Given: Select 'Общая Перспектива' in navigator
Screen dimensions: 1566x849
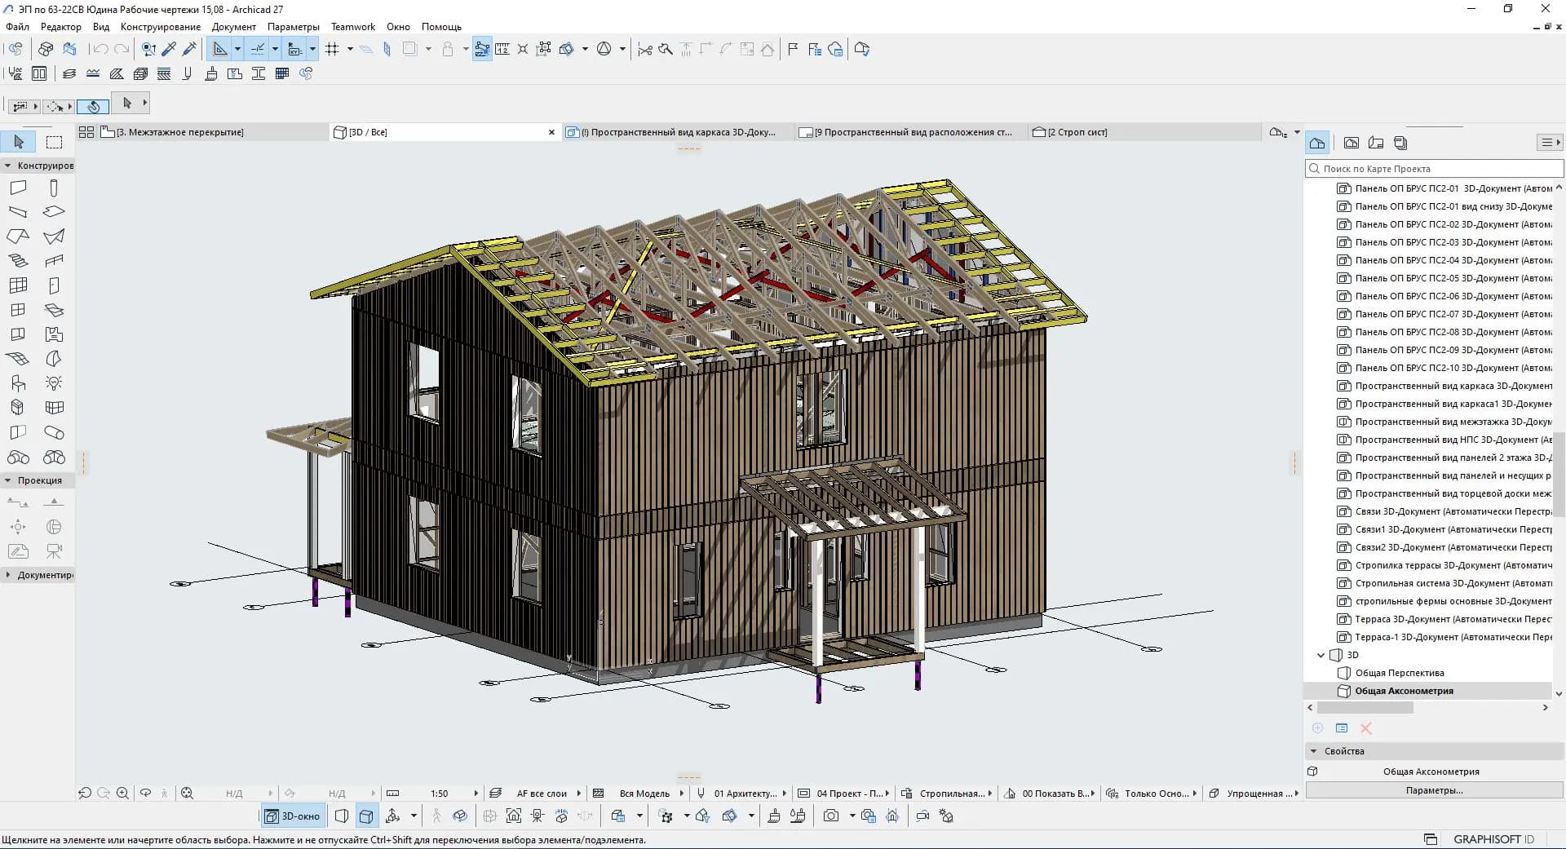Looking at the screenshot, I should [1400, 673].
